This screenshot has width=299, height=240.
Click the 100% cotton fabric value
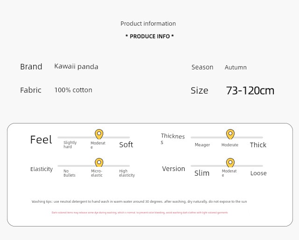[x=73, y=90]
